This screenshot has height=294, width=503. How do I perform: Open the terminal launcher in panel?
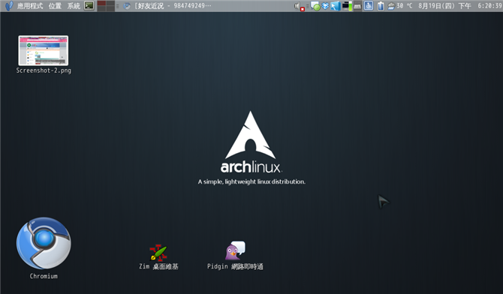pyautogui.click(x=89, y=6)
